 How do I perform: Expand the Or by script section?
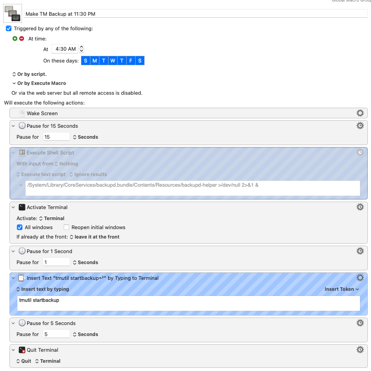pos(29,74)
